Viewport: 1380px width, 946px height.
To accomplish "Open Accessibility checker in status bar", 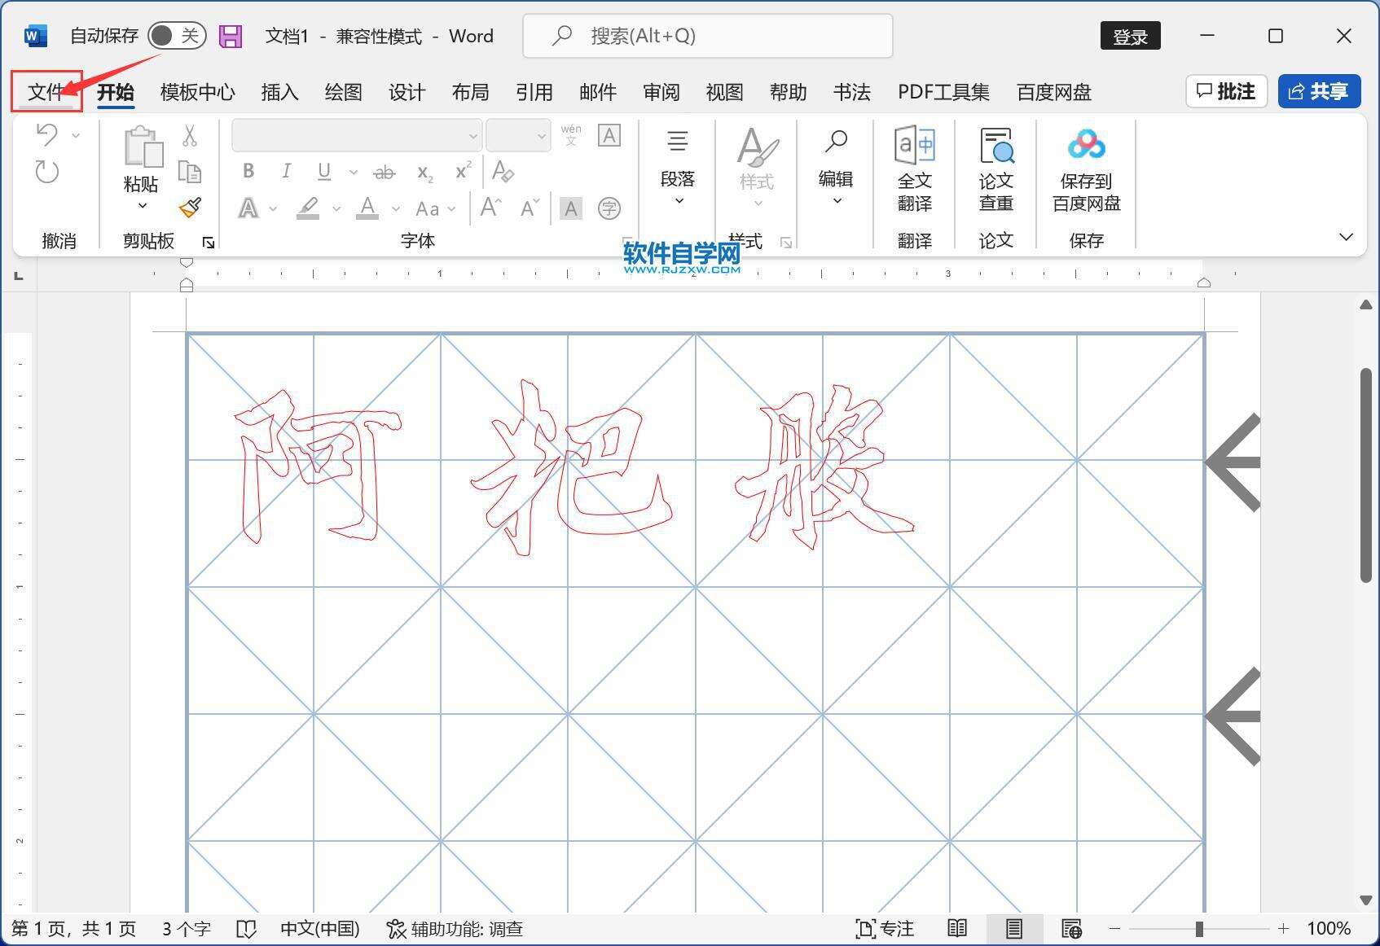I will coord(455,929).
